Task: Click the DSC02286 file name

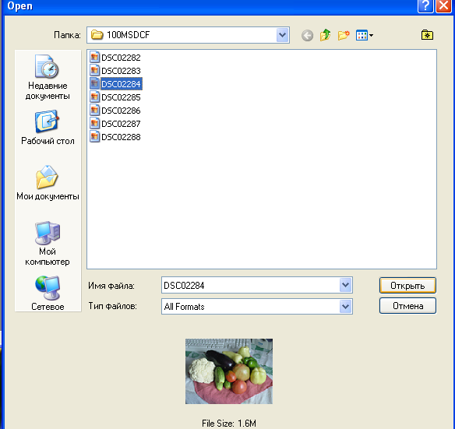Action: click(x=121, y=111)
